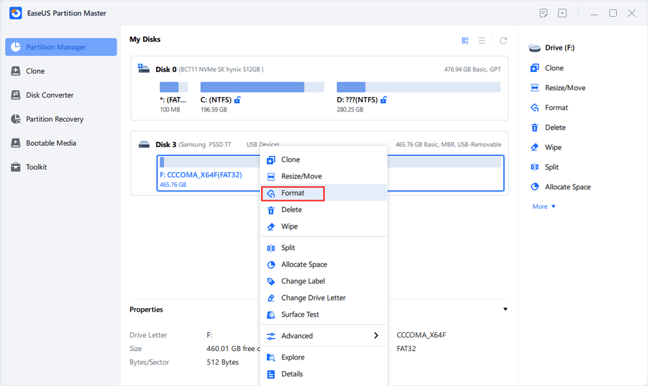Click Surface Test in context menu
The height and width of the screenshot is (386, 648).
coord(300,315)
